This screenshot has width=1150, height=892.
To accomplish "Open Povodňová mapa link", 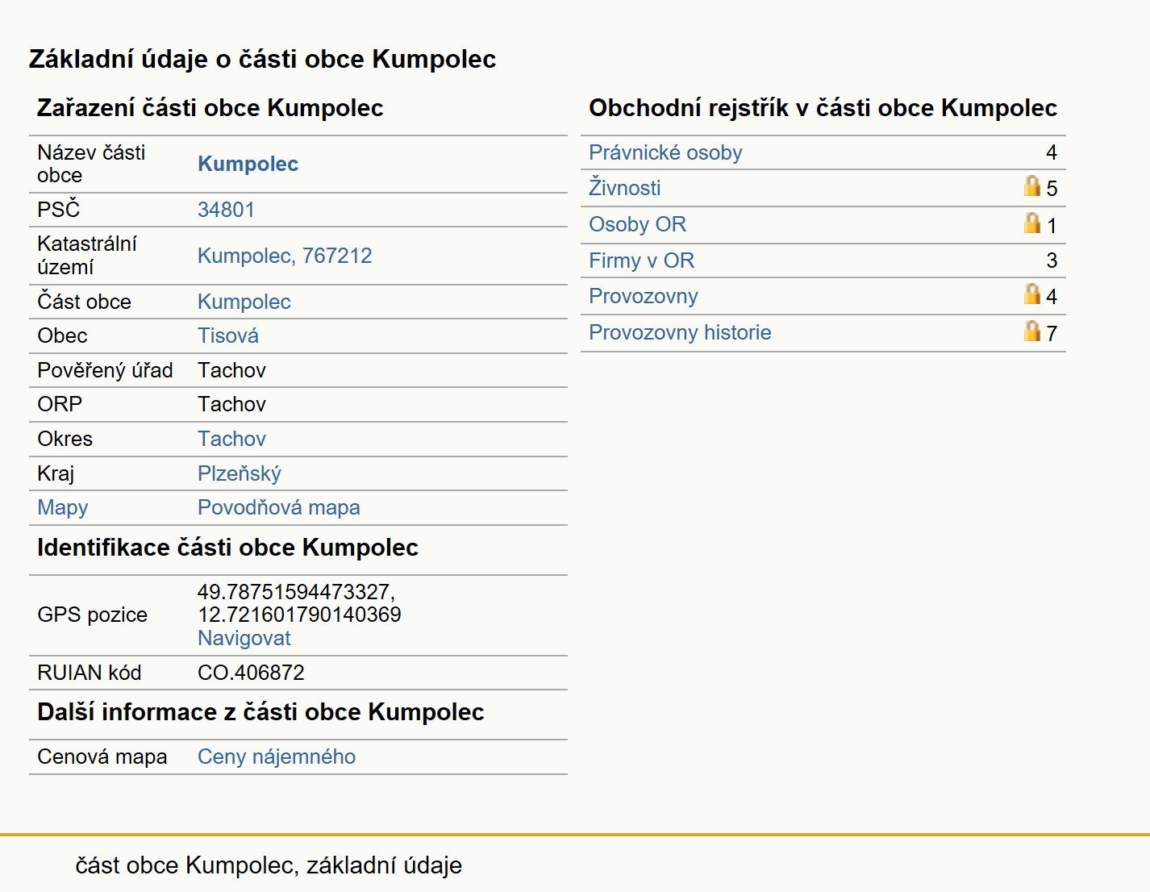I will point(278,507).
